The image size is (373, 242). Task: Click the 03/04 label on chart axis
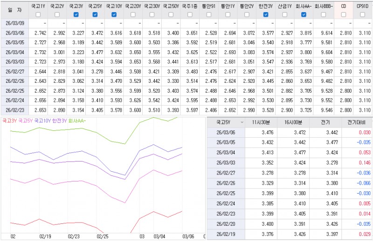click(x=159, y=236)
